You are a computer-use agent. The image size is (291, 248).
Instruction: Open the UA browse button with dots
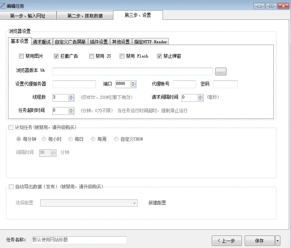pyautogui.click(x=221, y=71)
